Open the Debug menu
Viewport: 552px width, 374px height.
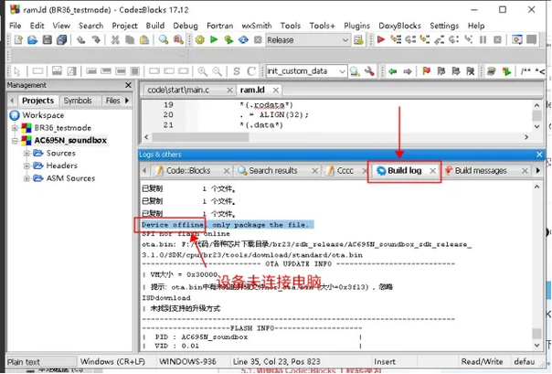186,26
